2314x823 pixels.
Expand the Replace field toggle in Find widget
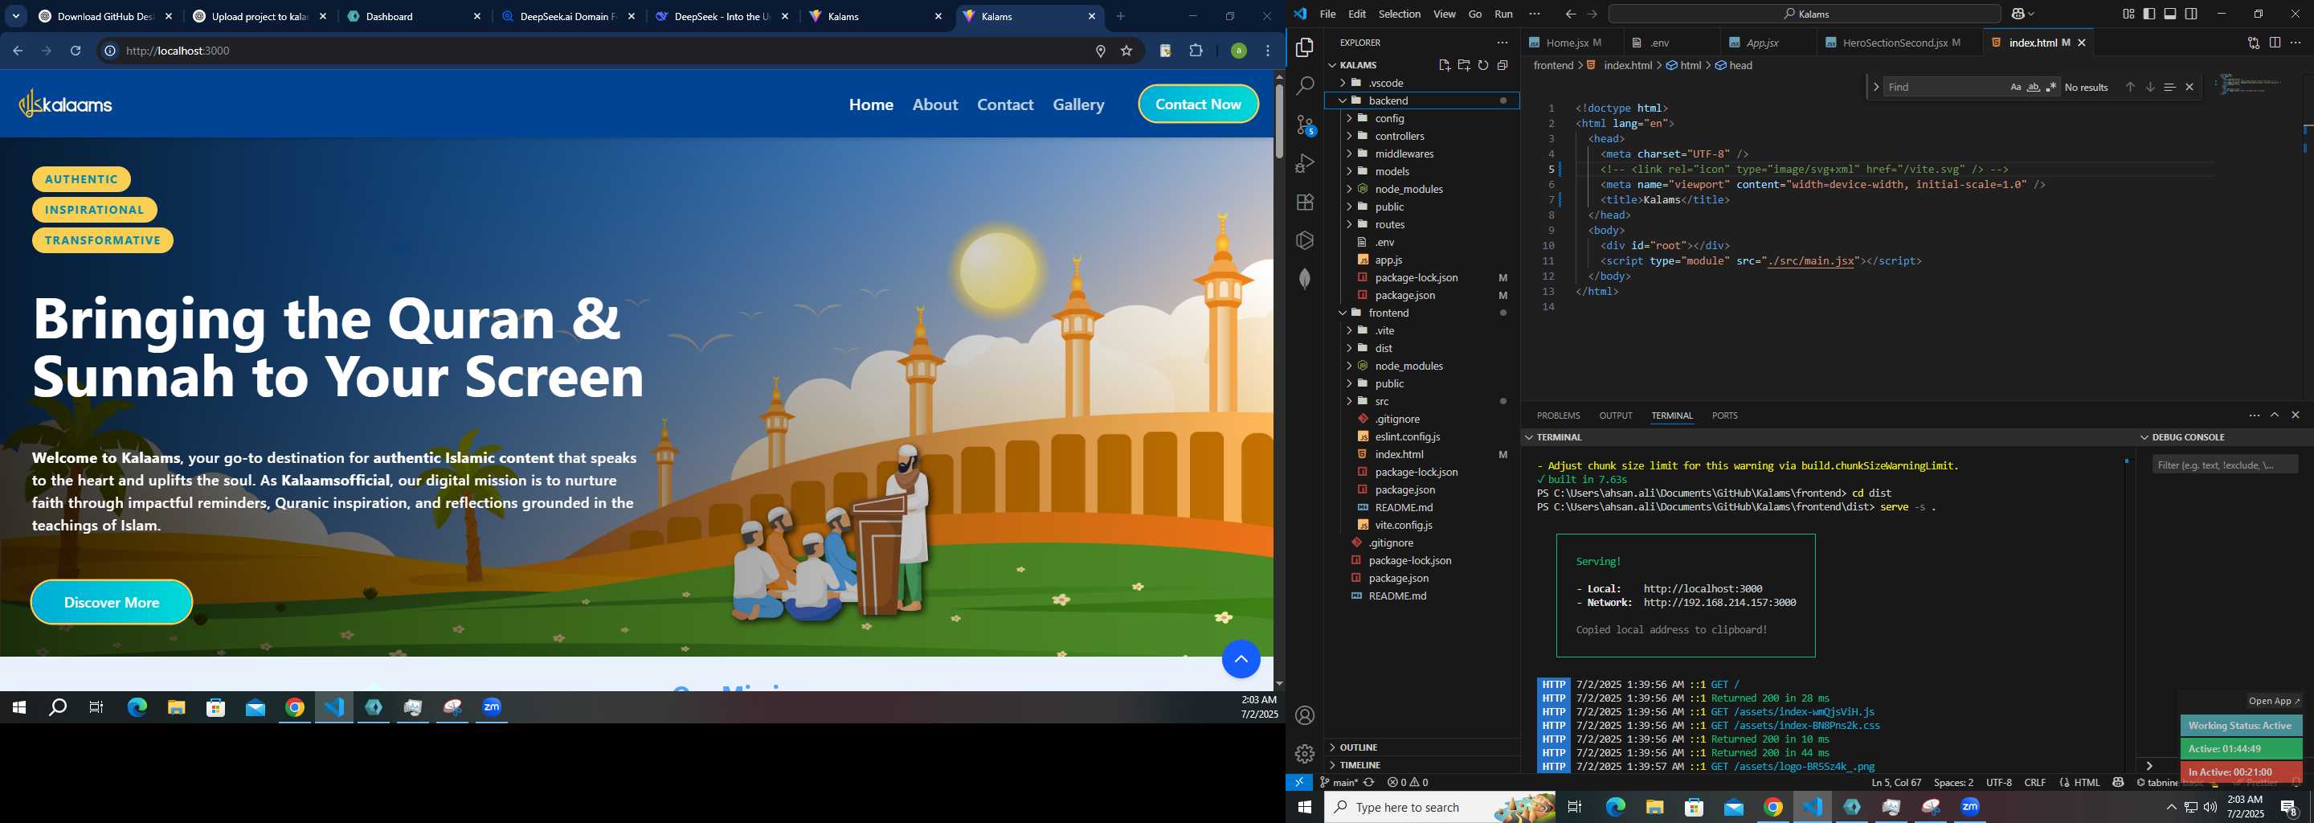1875,87
